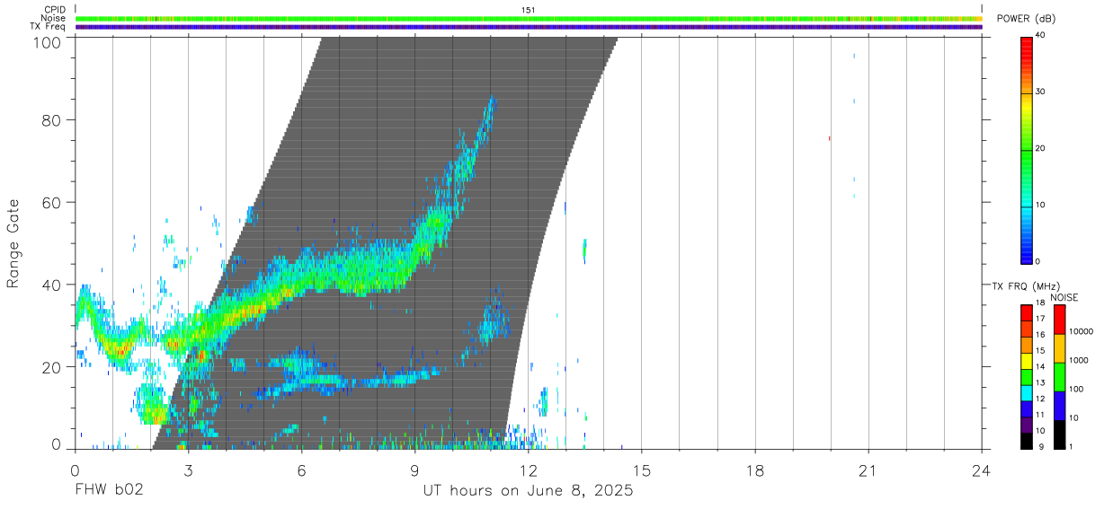Click the "Noise" row label at top
Viewport: 1104px width, 509px height.
(x=53, y=18)
